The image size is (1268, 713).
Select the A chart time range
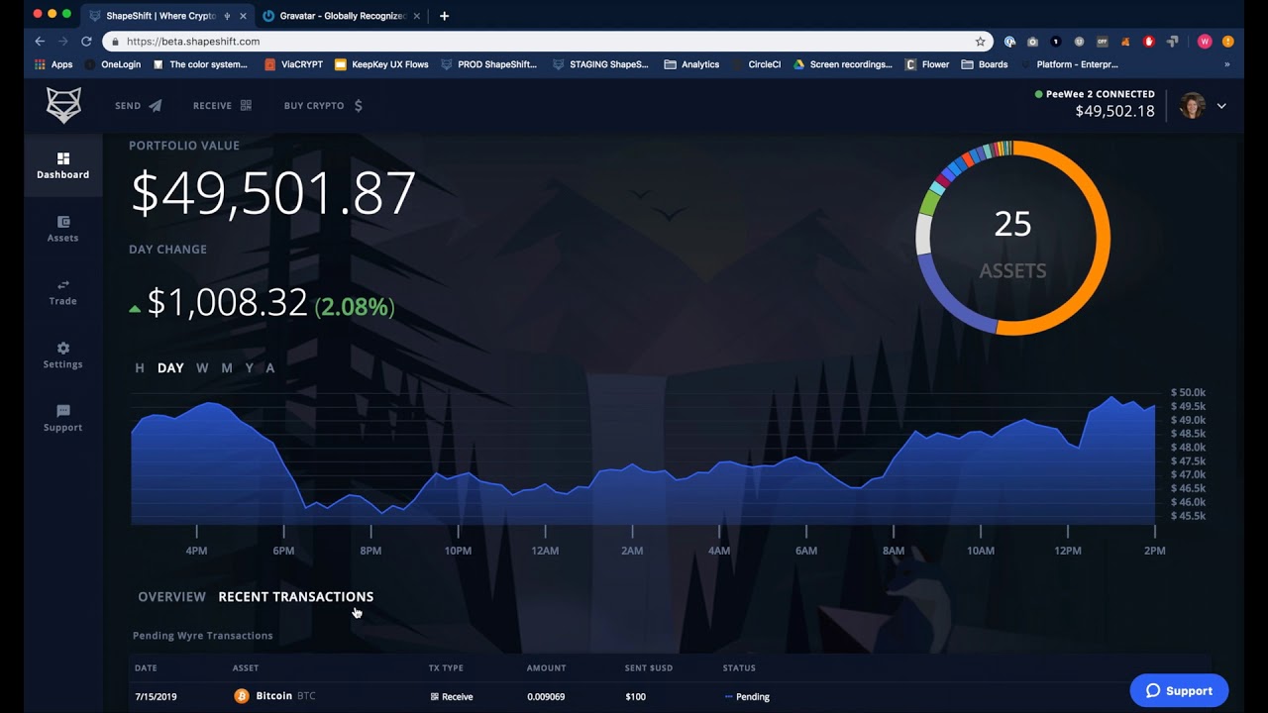270,367
